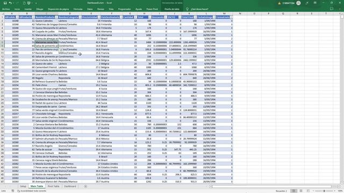Select the Main Table sheet tab
This screenshot has height=193, width=344.
tap(37, 187)
